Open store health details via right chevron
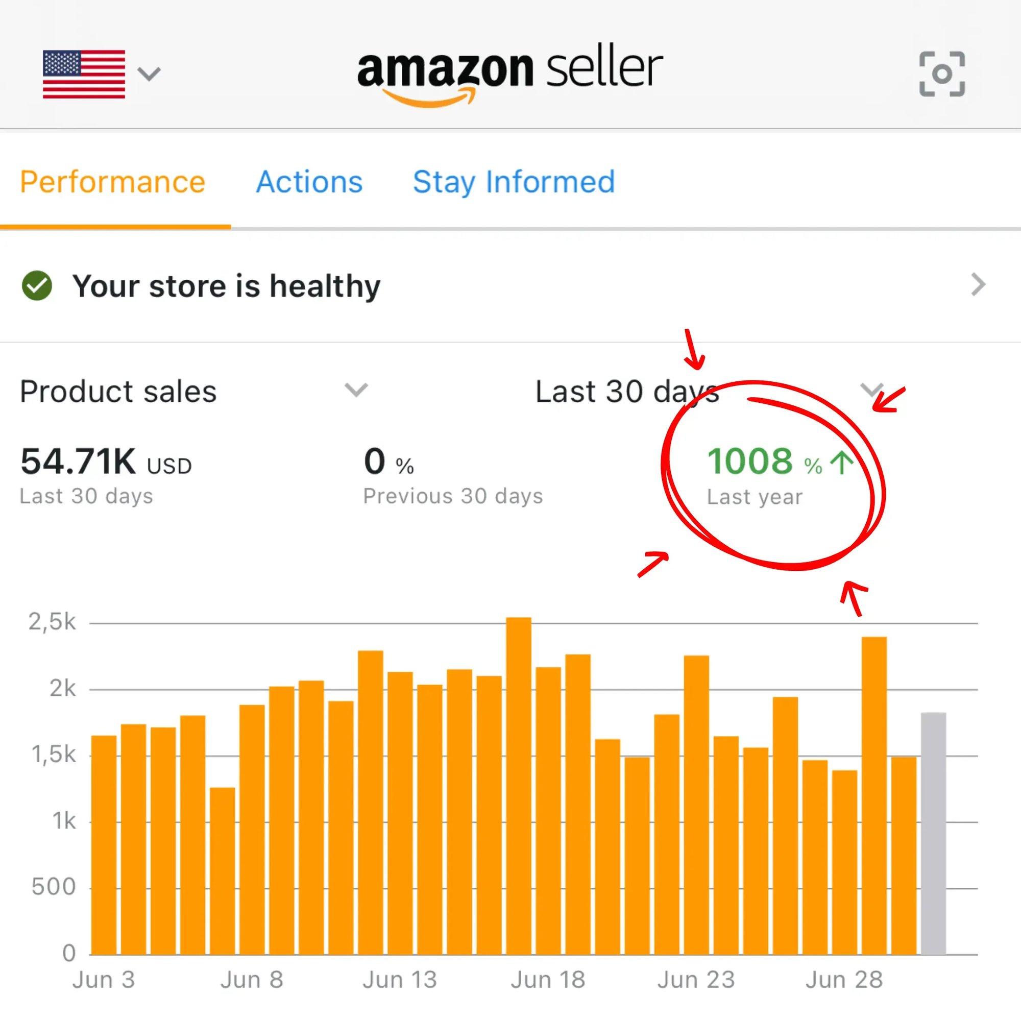 click(978, 285)
